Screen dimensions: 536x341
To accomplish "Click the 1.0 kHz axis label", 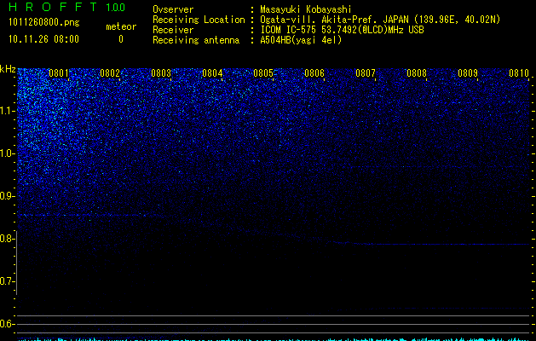I will (x=8, y=153).
